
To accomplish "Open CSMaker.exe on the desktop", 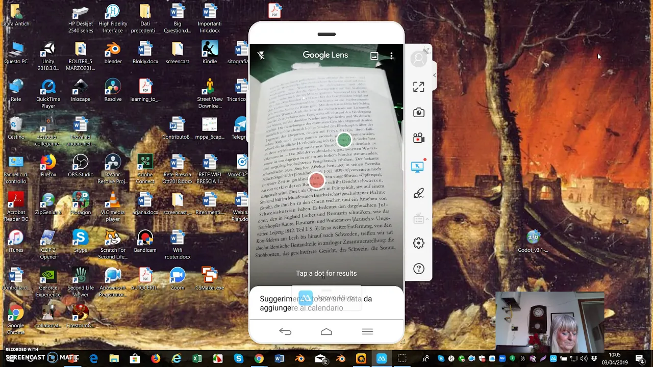I will (x=210, y=279).
